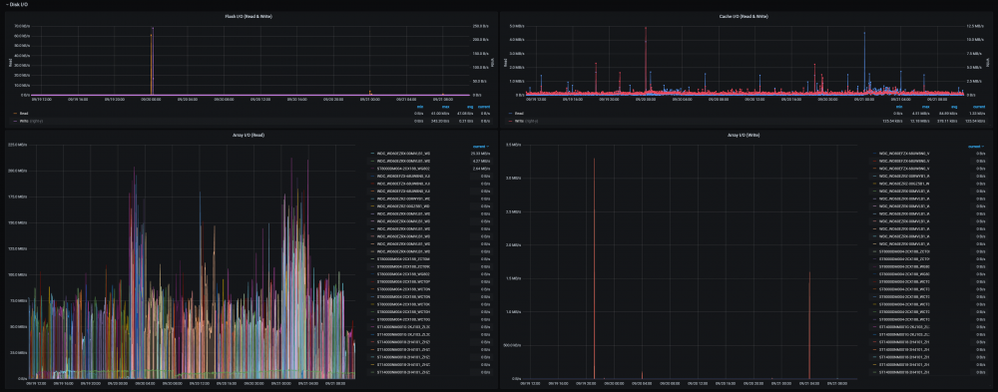Toggle the Read series in Flash I/O legend

[x=24, y=114]
